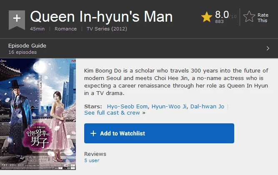This screenshot has width=278, height=175.
Task: Click the TV Series (2012) link
Action: point(107,29)
